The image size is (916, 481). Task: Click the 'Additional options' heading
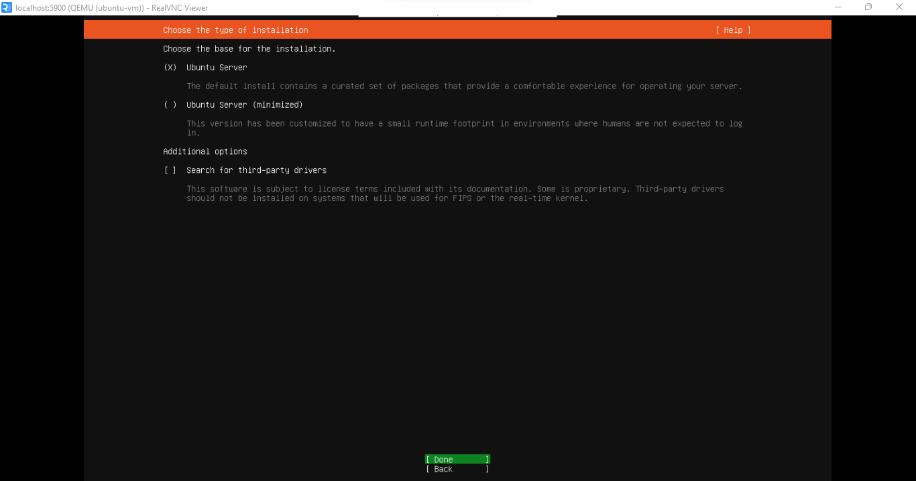tap(205, 152)
